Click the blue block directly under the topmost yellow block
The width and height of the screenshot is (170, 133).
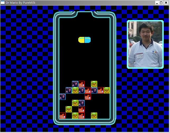[94, 90]
